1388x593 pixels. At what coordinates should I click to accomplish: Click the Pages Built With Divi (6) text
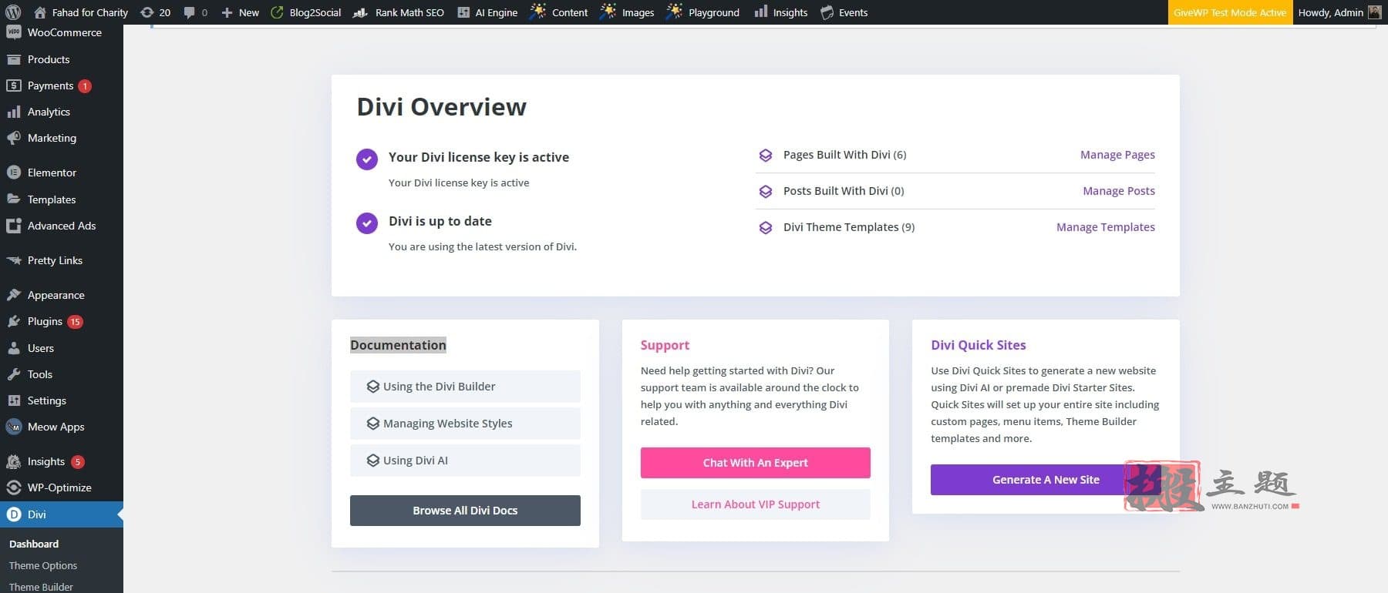[x=844, y=155]
